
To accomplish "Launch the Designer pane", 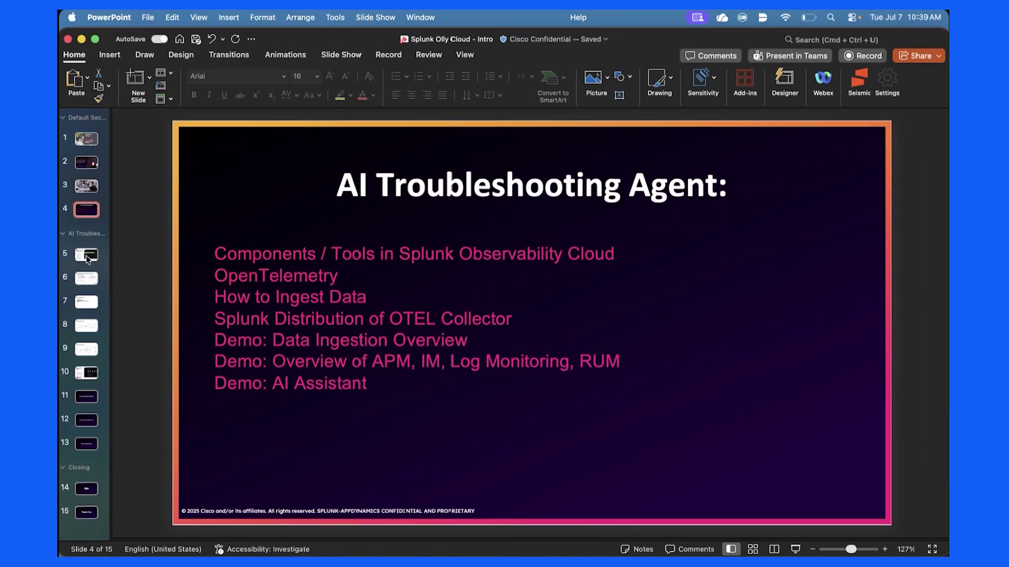I will pyautogui.click(x=785, y=82).
